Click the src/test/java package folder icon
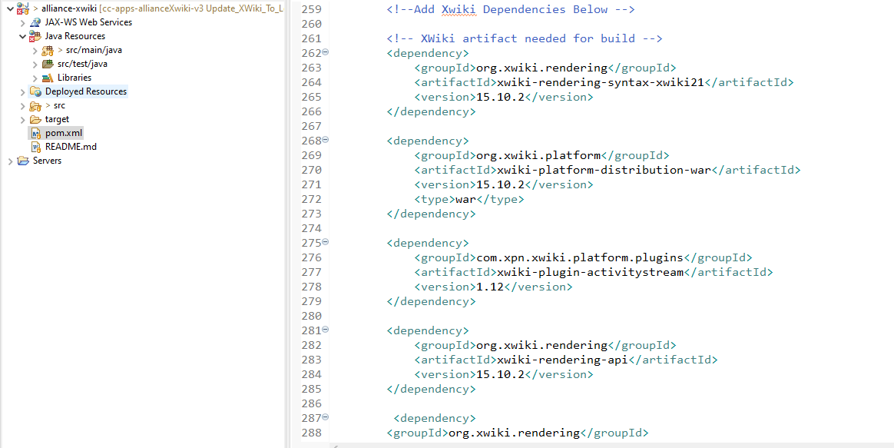 tap(48, 64)
